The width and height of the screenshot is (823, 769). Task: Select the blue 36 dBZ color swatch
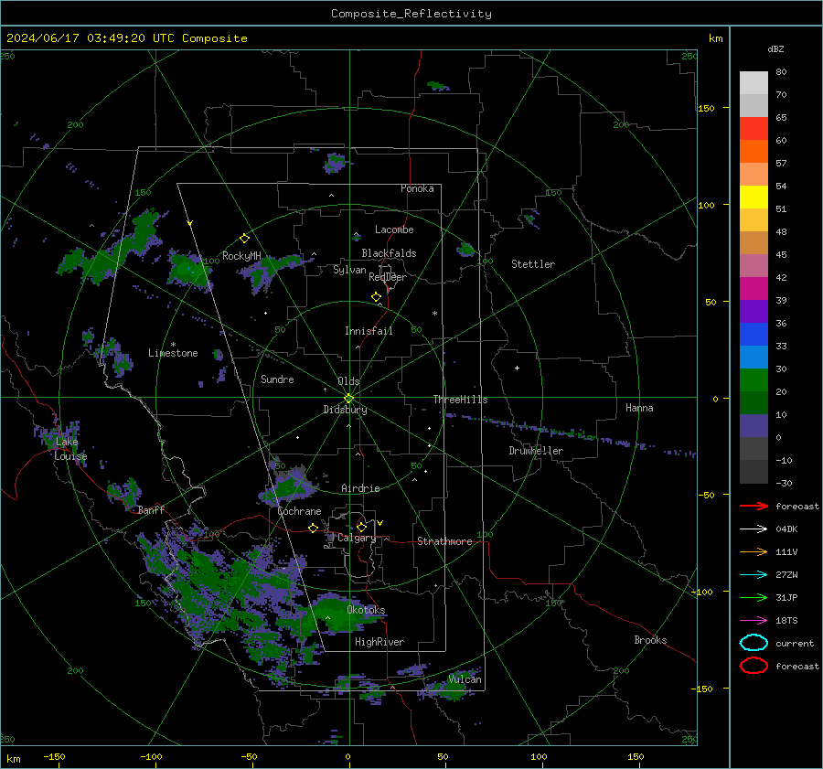tap(754, 334)
